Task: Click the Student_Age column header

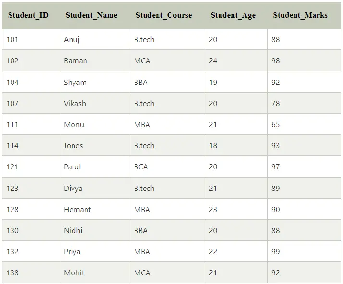Action: coord(233,15)
